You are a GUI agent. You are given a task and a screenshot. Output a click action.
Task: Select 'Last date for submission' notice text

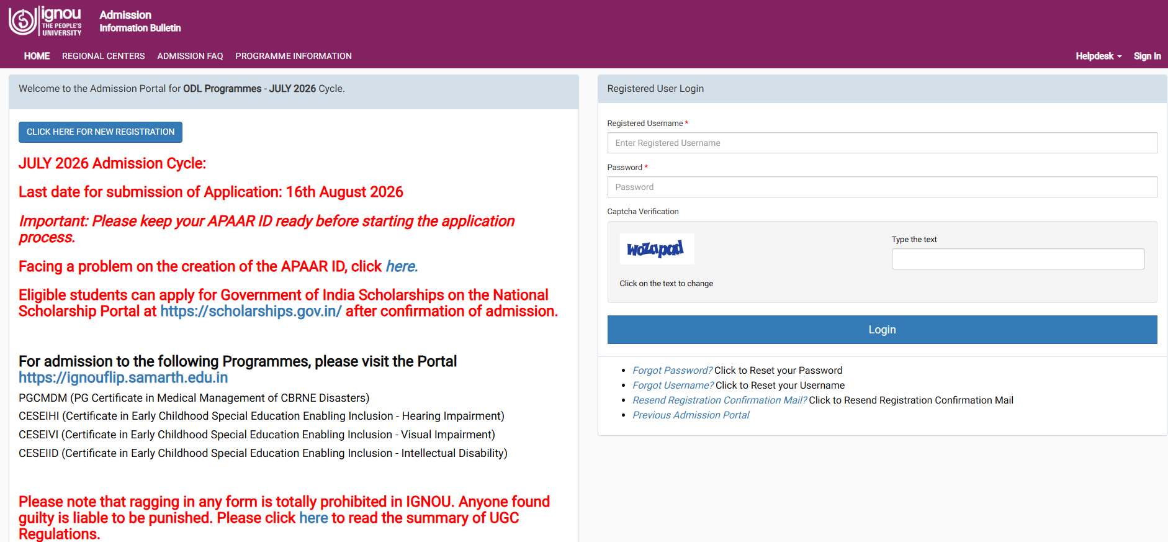[211, 192]
